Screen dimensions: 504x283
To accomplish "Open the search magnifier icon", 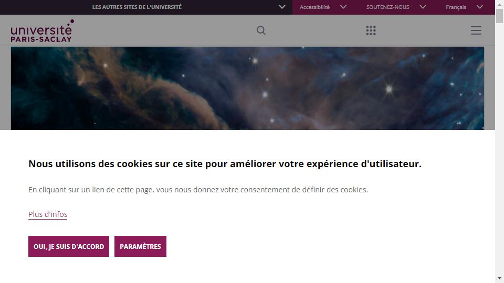I will 261,30.
